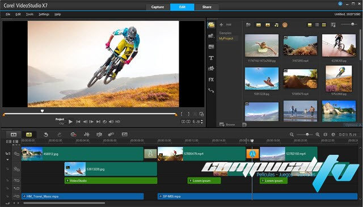The width and height of the screenshot is (363, 207).
Task: Click the redo arrow in timeline toolbar
Action: coord(60,134)
